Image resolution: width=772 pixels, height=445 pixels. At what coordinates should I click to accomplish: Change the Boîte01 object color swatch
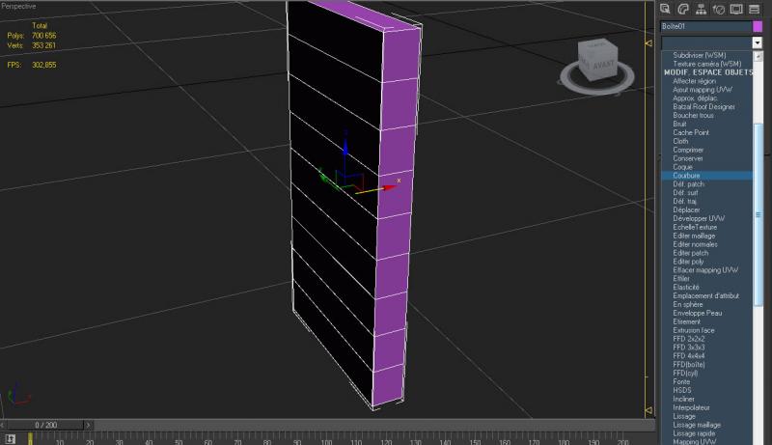coord(758,26)
